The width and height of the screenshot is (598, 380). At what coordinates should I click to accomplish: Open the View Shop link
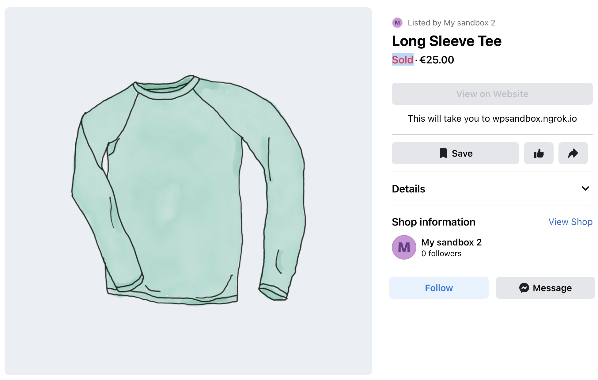[570, 222]
